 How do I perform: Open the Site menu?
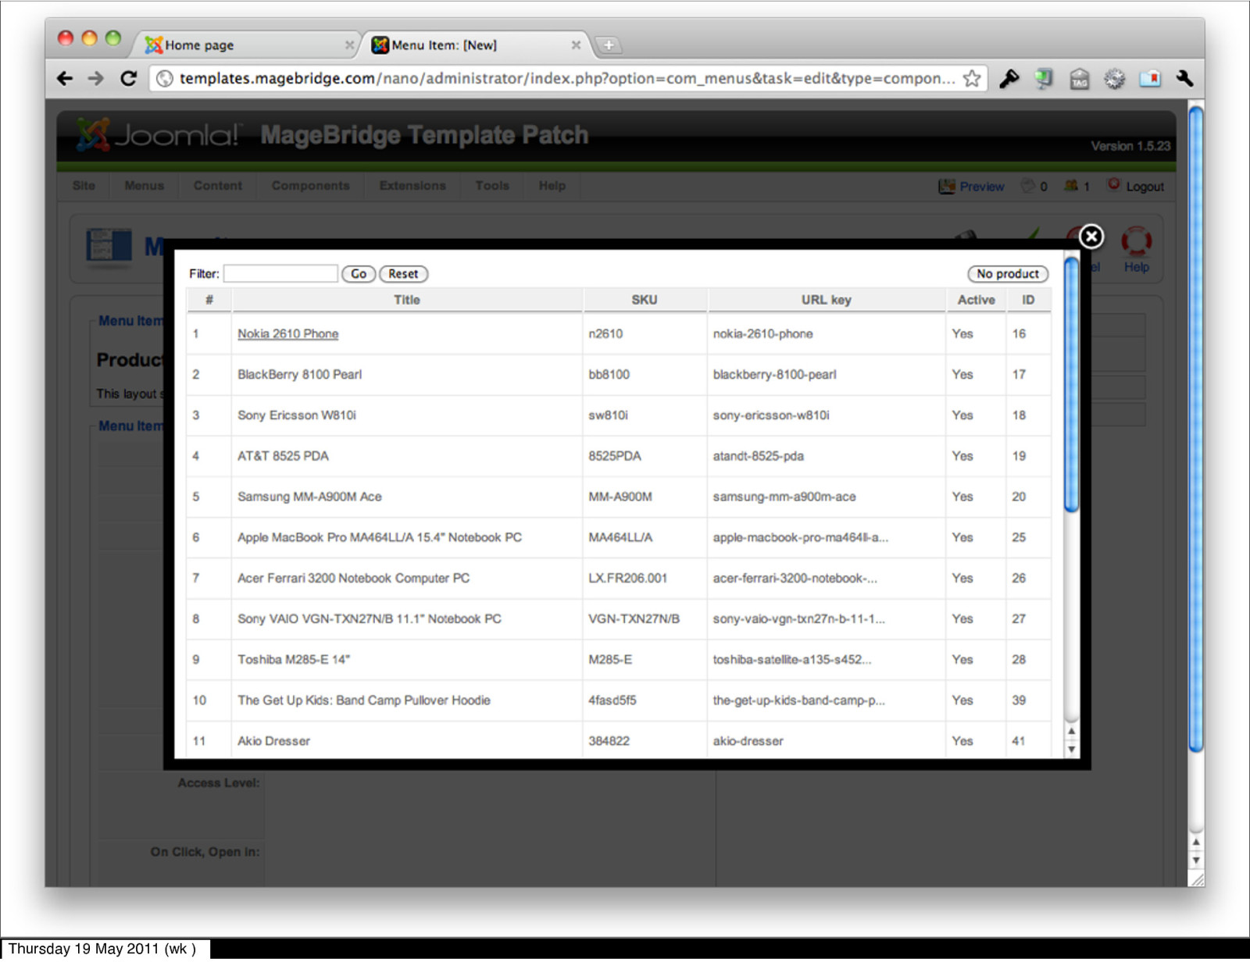(84, 186)
